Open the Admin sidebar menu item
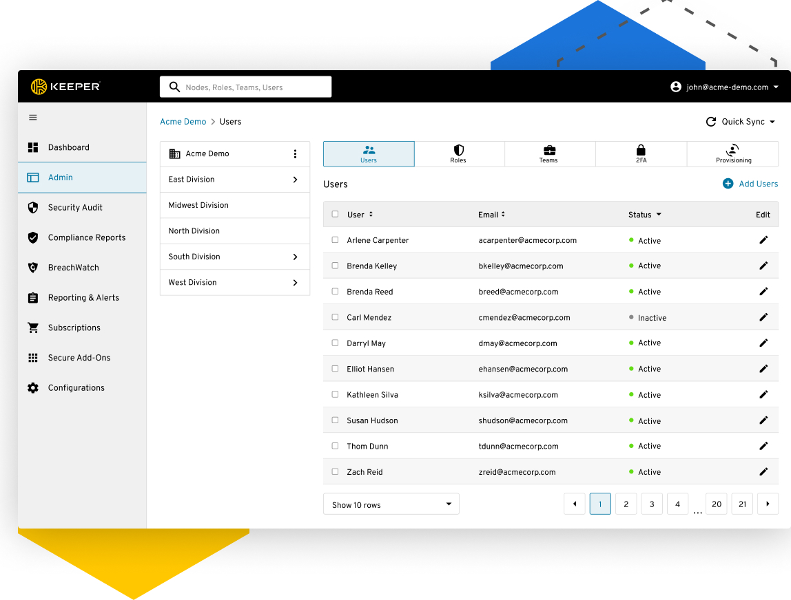Image resolution: width=791 pixels, height=600 pixels. click(82, 178)
